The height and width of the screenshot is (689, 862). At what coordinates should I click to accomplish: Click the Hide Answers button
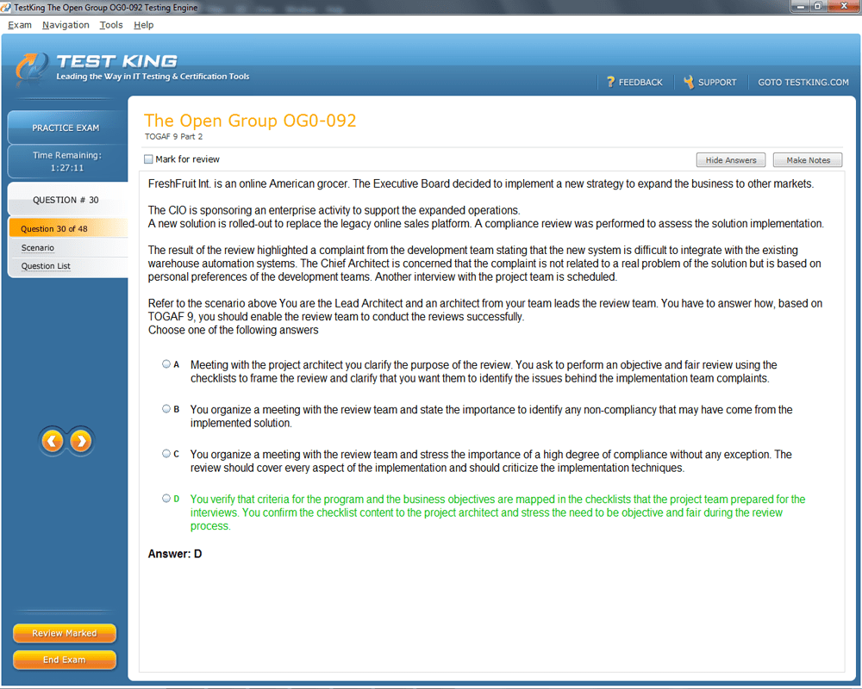pos(731,160)
